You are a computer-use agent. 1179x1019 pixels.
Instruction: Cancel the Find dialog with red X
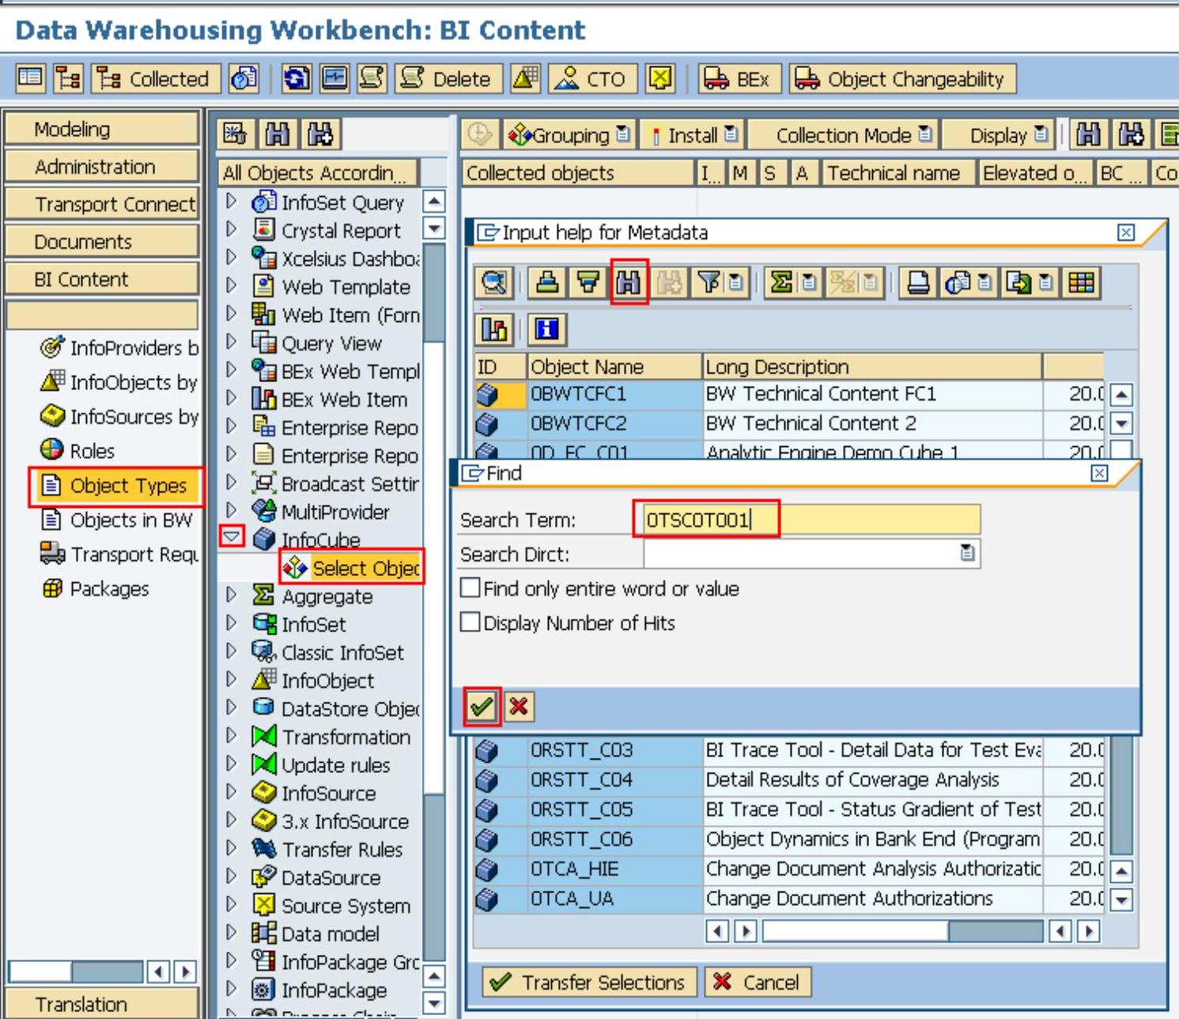point(519,706)
